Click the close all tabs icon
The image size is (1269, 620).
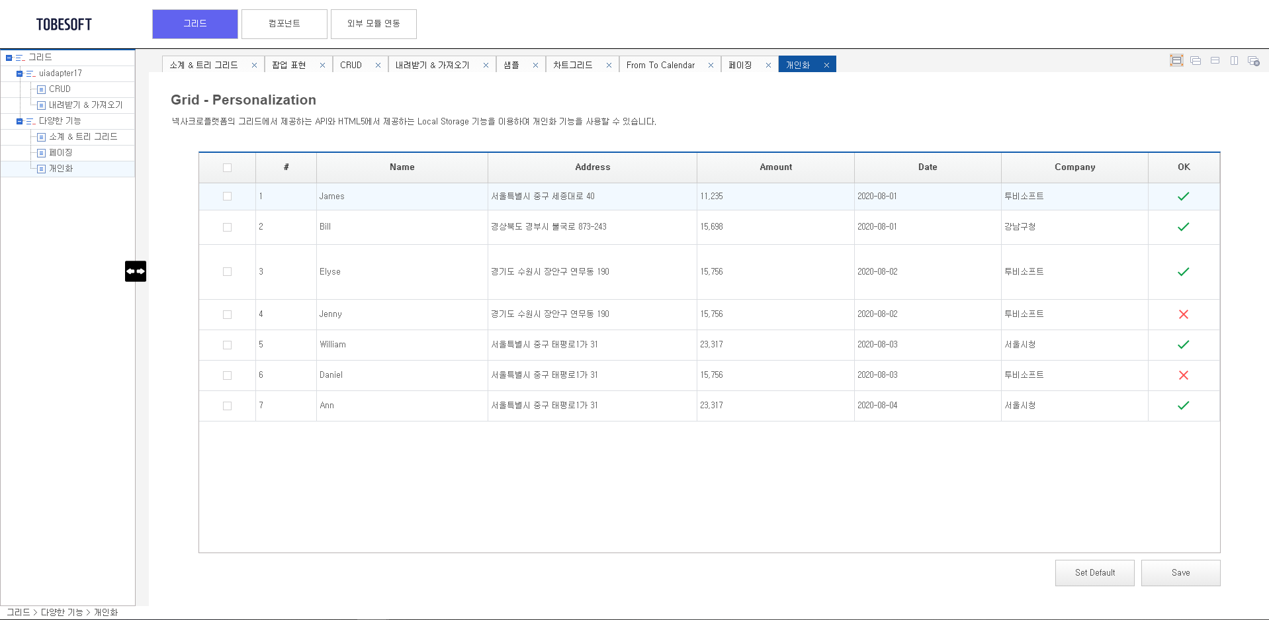pyautogui.click(x=1253, y=60)
